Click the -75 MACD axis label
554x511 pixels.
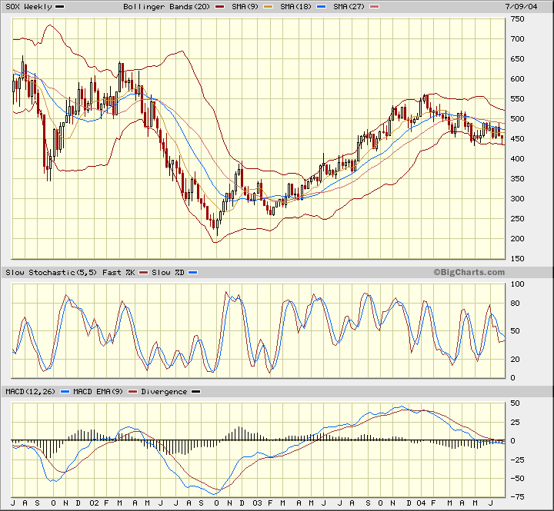[517, 497]
